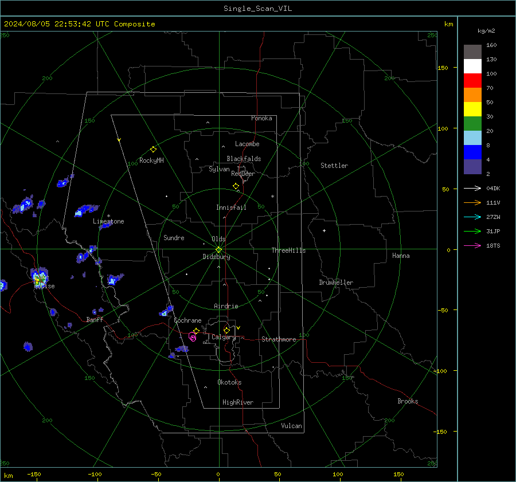The image size is (516, 482).
Task: Click the HighRiver town label
Action: pos(237,402)
